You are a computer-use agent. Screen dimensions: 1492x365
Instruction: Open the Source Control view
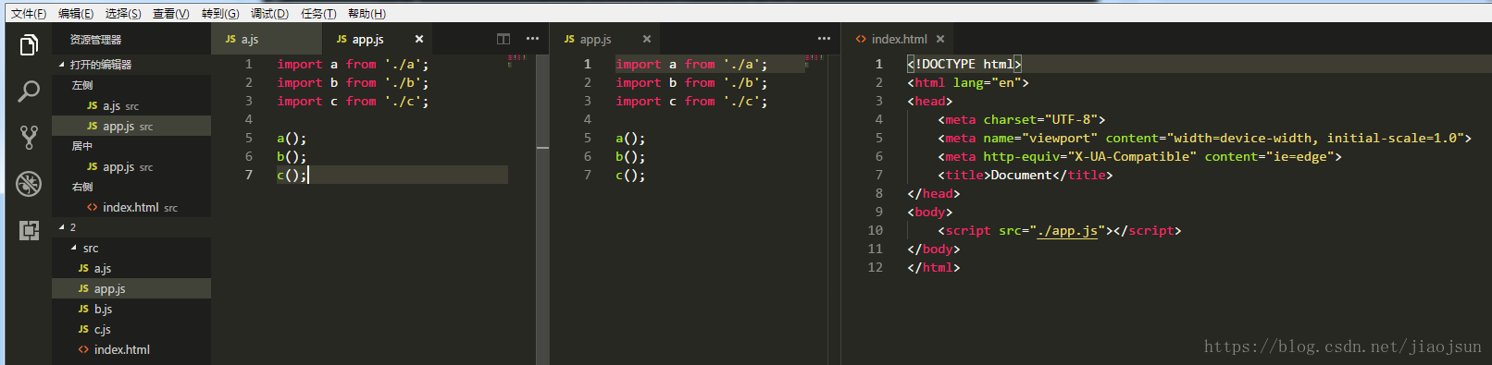pos(29,138)
